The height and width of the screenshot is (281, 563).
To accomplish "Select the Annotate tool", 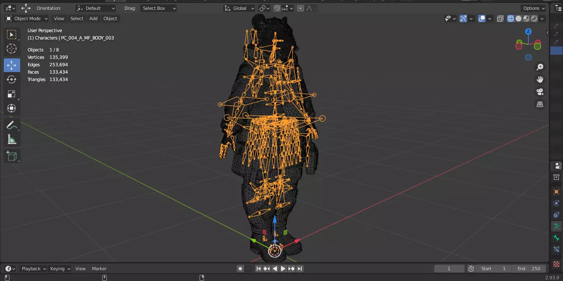I will click(12, 125).
